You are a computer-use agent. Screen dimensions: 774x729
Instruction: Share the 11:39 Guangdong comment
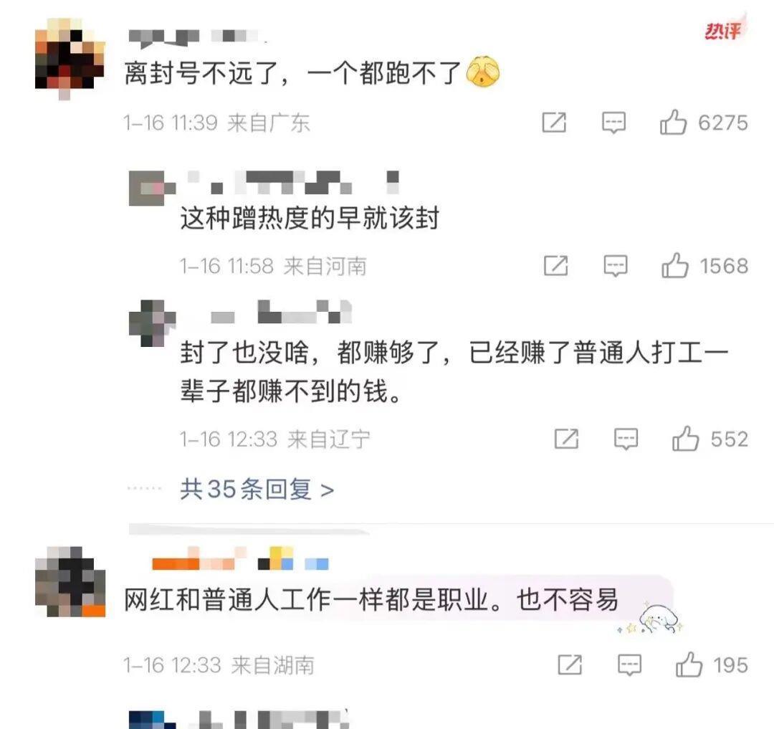[554, 123]
